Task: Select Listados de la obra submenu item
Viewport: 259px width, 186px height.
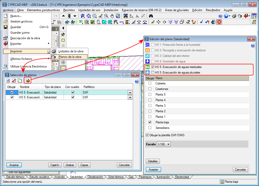Action: pyautogui.click(x=71, y=51)
